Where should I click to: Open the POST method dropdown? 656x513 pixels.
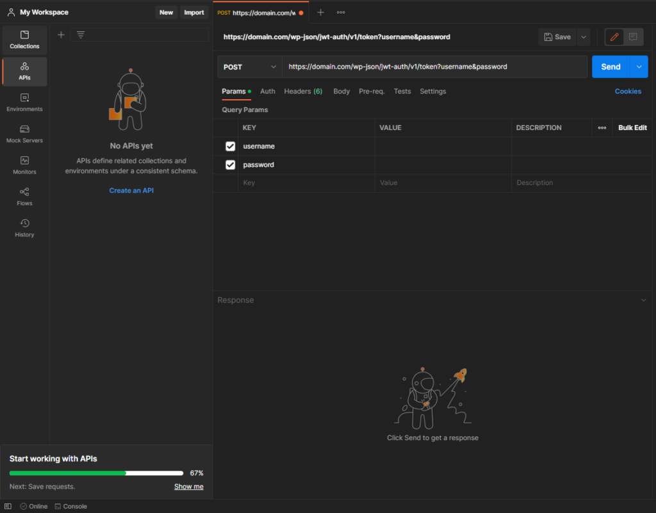[249, 67]
